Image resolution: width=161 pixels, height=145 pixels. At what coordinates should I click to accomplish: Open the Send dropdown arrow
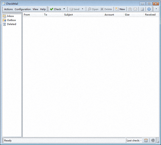tap(83, 9)
